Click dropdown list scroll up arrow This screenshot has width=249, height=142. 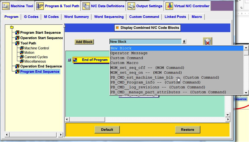coord(246,48)
